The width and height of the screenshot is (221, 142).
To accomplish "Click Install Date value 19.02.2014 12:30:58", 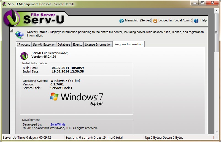I will (68, 71).
